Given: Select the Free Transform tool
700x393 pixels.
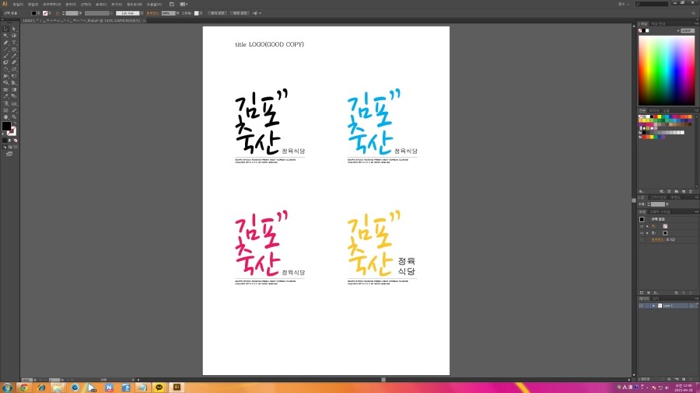Looking at the screenshot, I should click(x=14, y=76).
